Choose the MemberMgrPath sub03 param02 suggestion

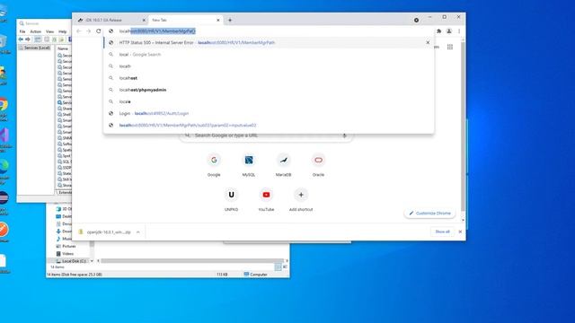(x=269, y=126)
